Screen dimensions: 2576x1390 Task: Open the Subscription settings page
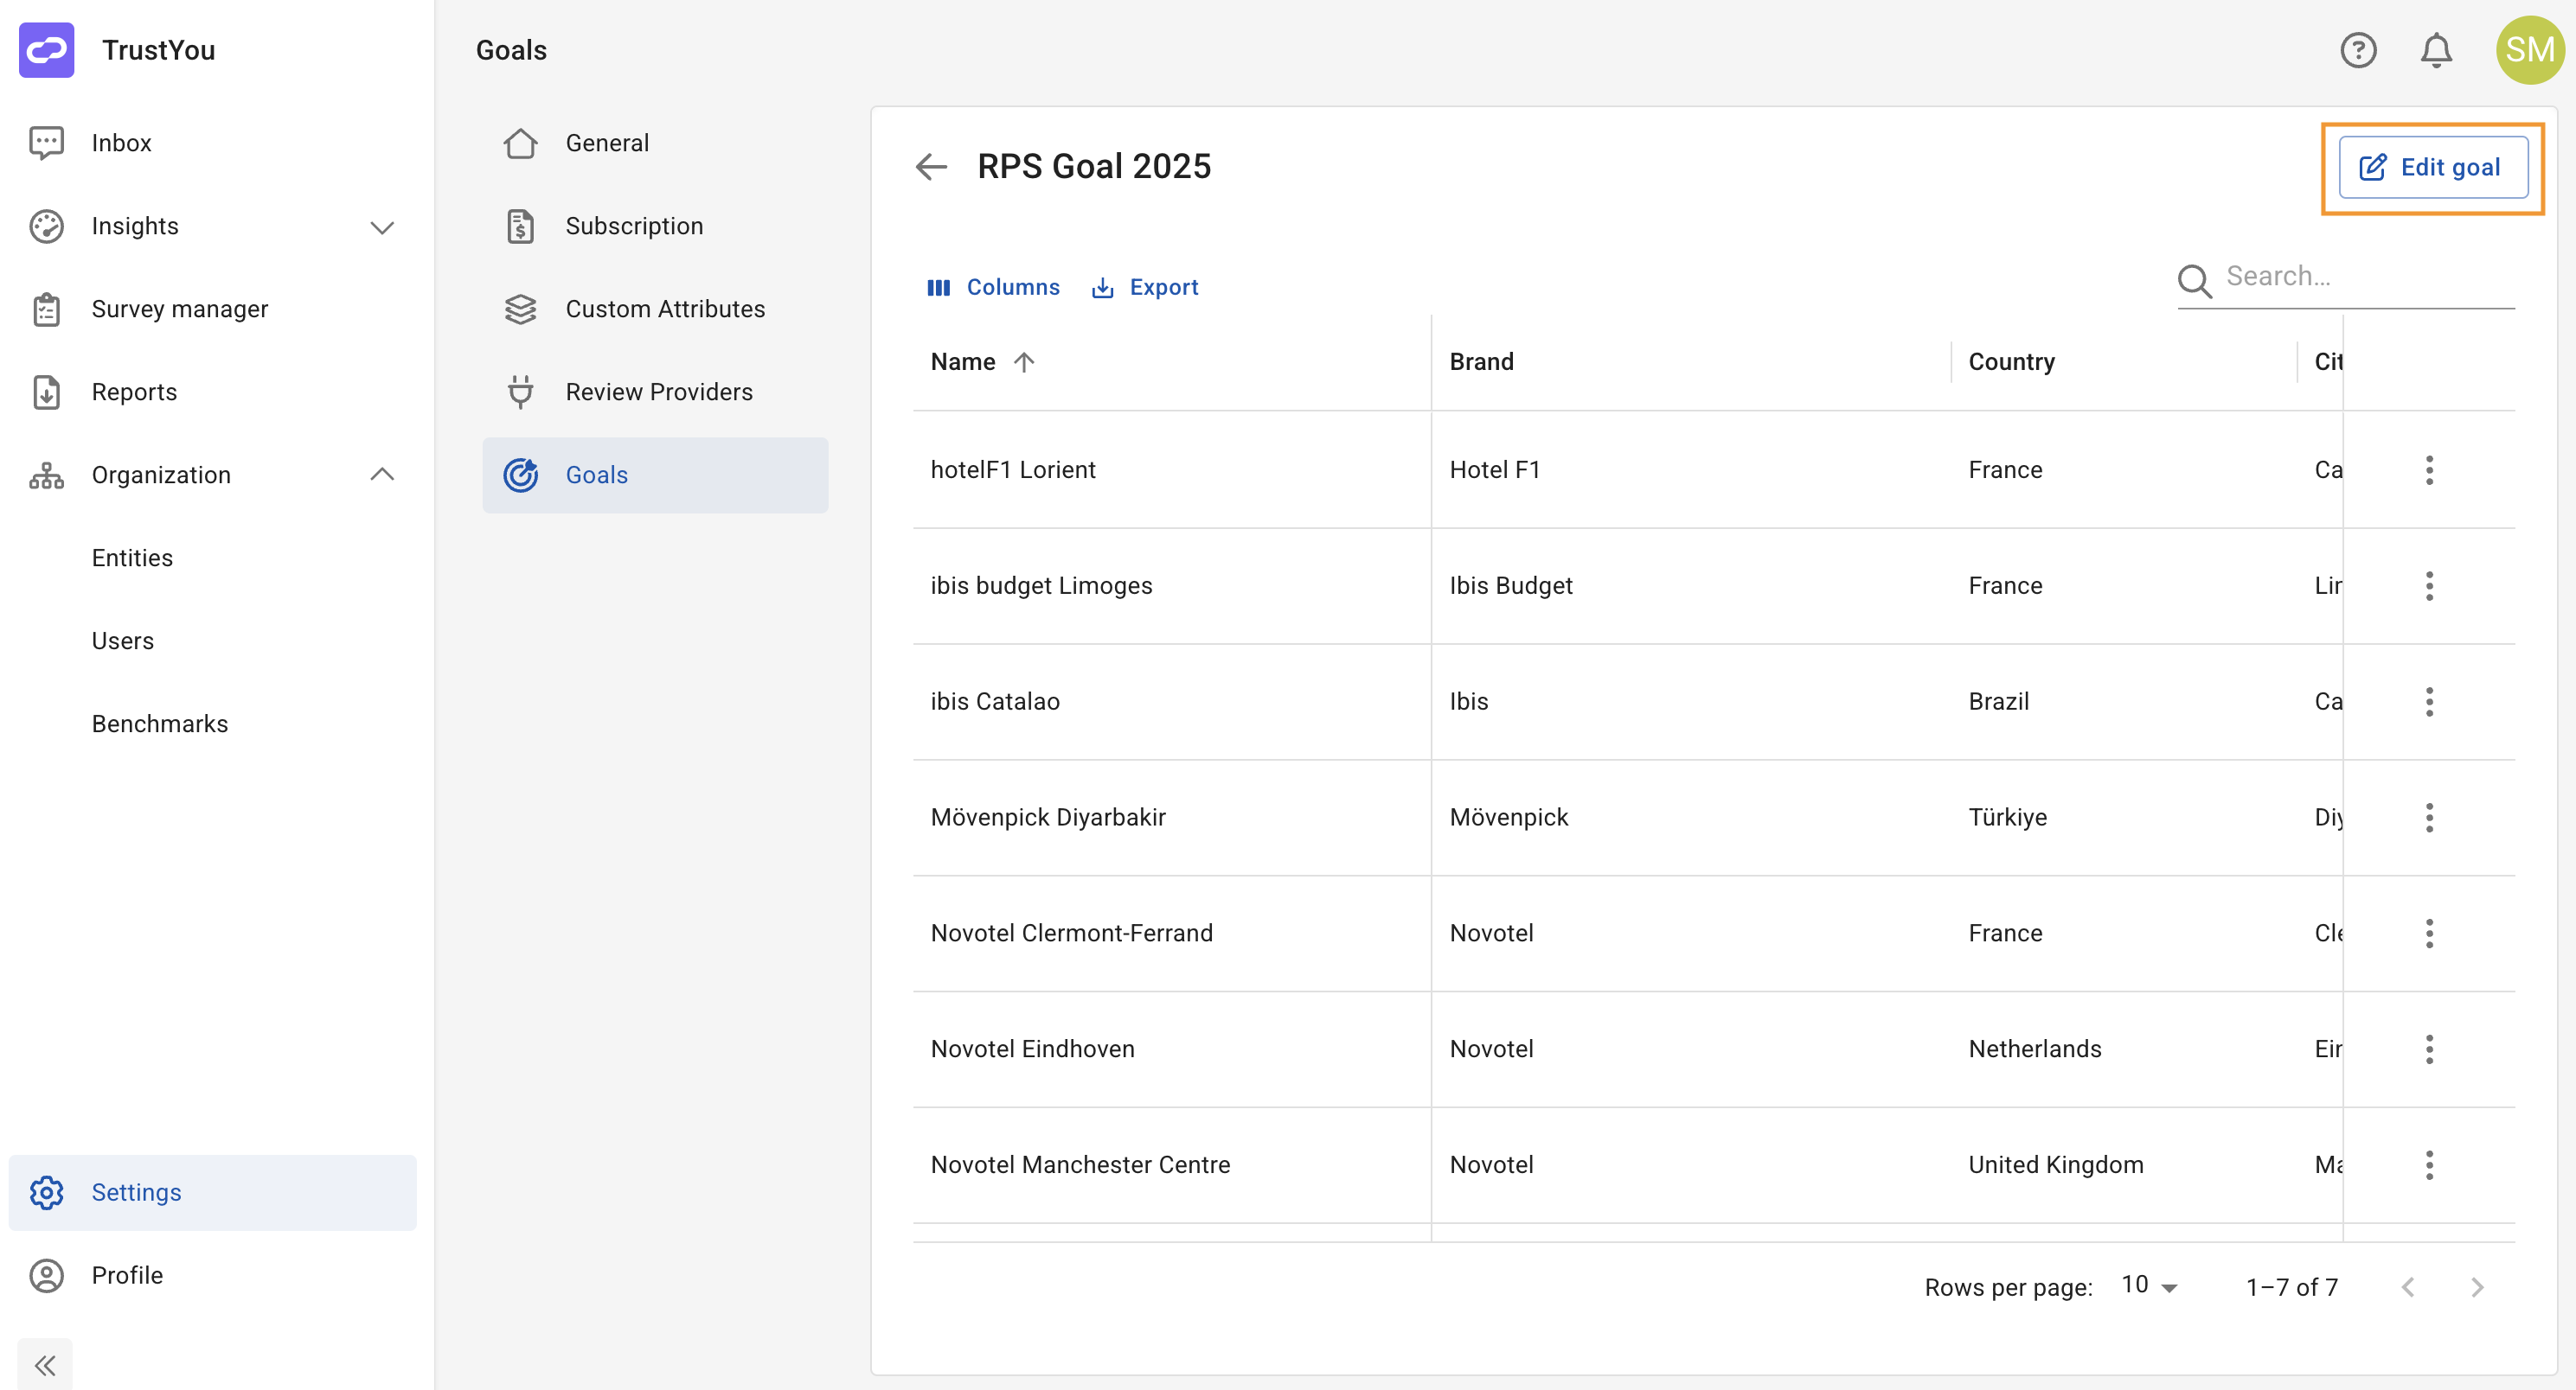(x=633, y=226)
